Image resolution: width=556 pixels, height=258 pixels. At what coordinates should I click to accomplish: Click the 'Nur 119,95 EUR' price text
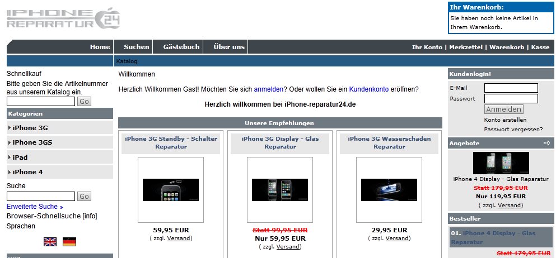[x=501, y=197]
